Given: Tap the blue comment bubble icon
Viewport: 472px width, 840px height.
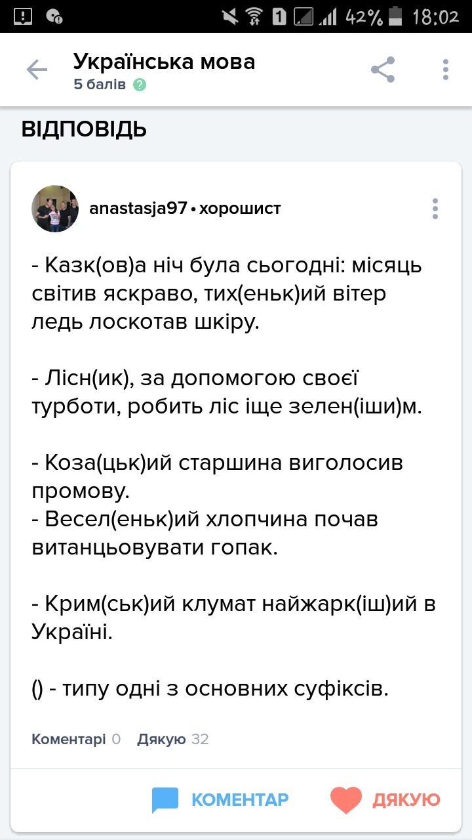Looking at the screenshot, I should tap(165, 800).
